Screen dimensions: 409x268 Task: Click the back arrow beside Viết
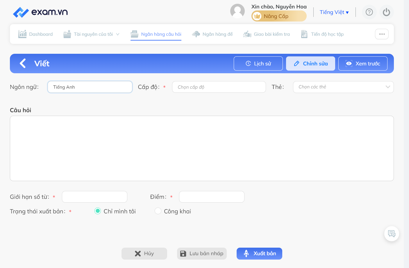[23, 63]
